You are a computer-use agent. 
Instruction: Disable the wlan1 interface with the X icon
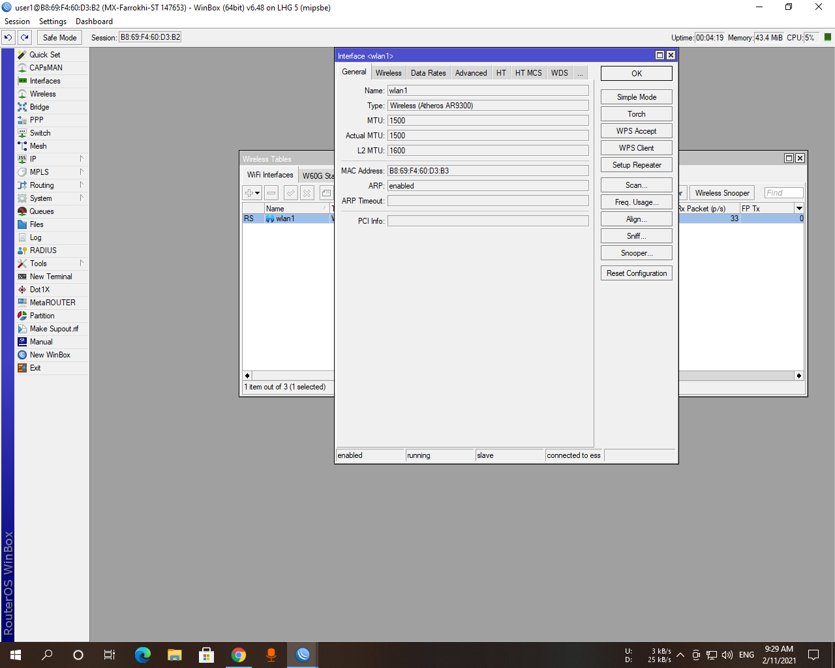(305, 192)
